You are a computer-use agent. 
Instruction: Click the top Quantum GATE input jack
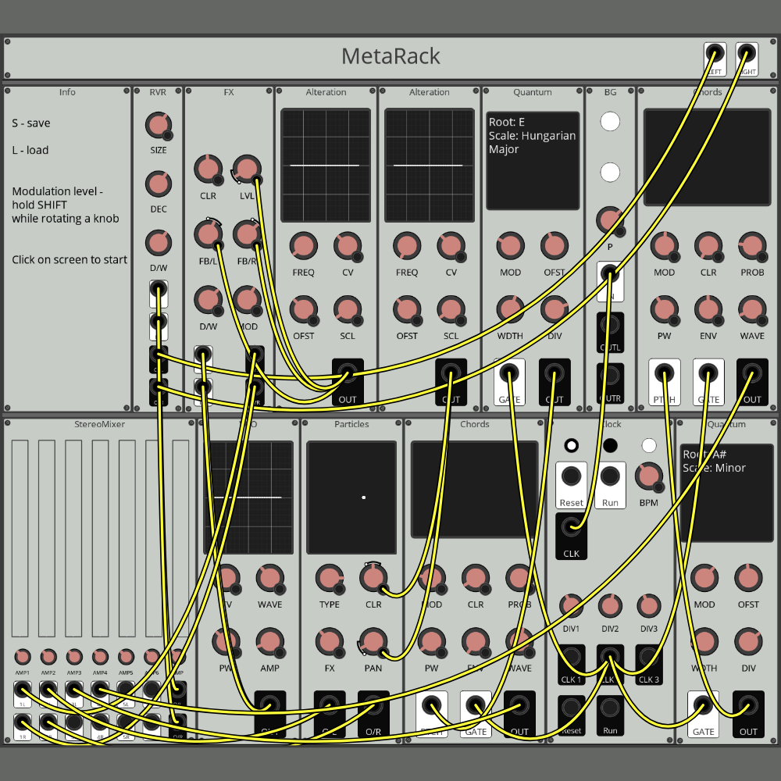tap(509, 375)
